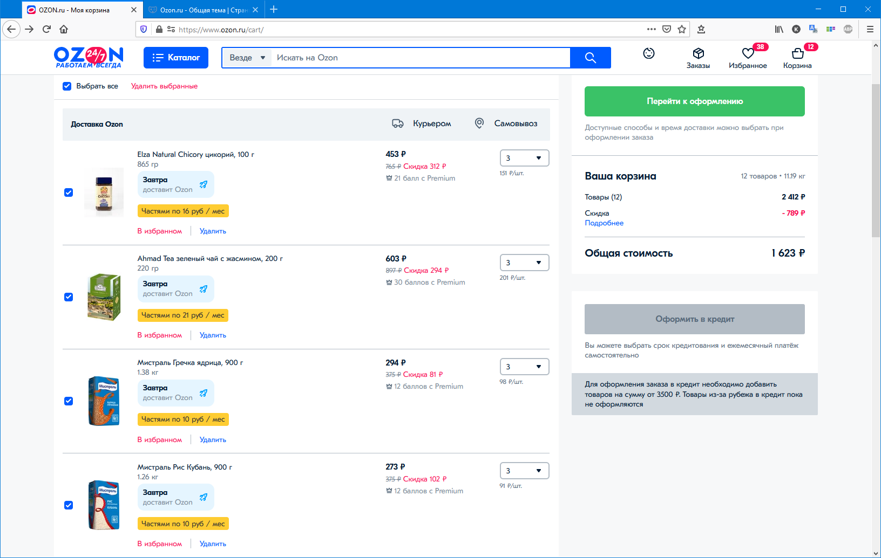The height and width of the screenshot is (558, 881).
Task: Click the tracking protection shield icon
Action: (x=144, y=29)
